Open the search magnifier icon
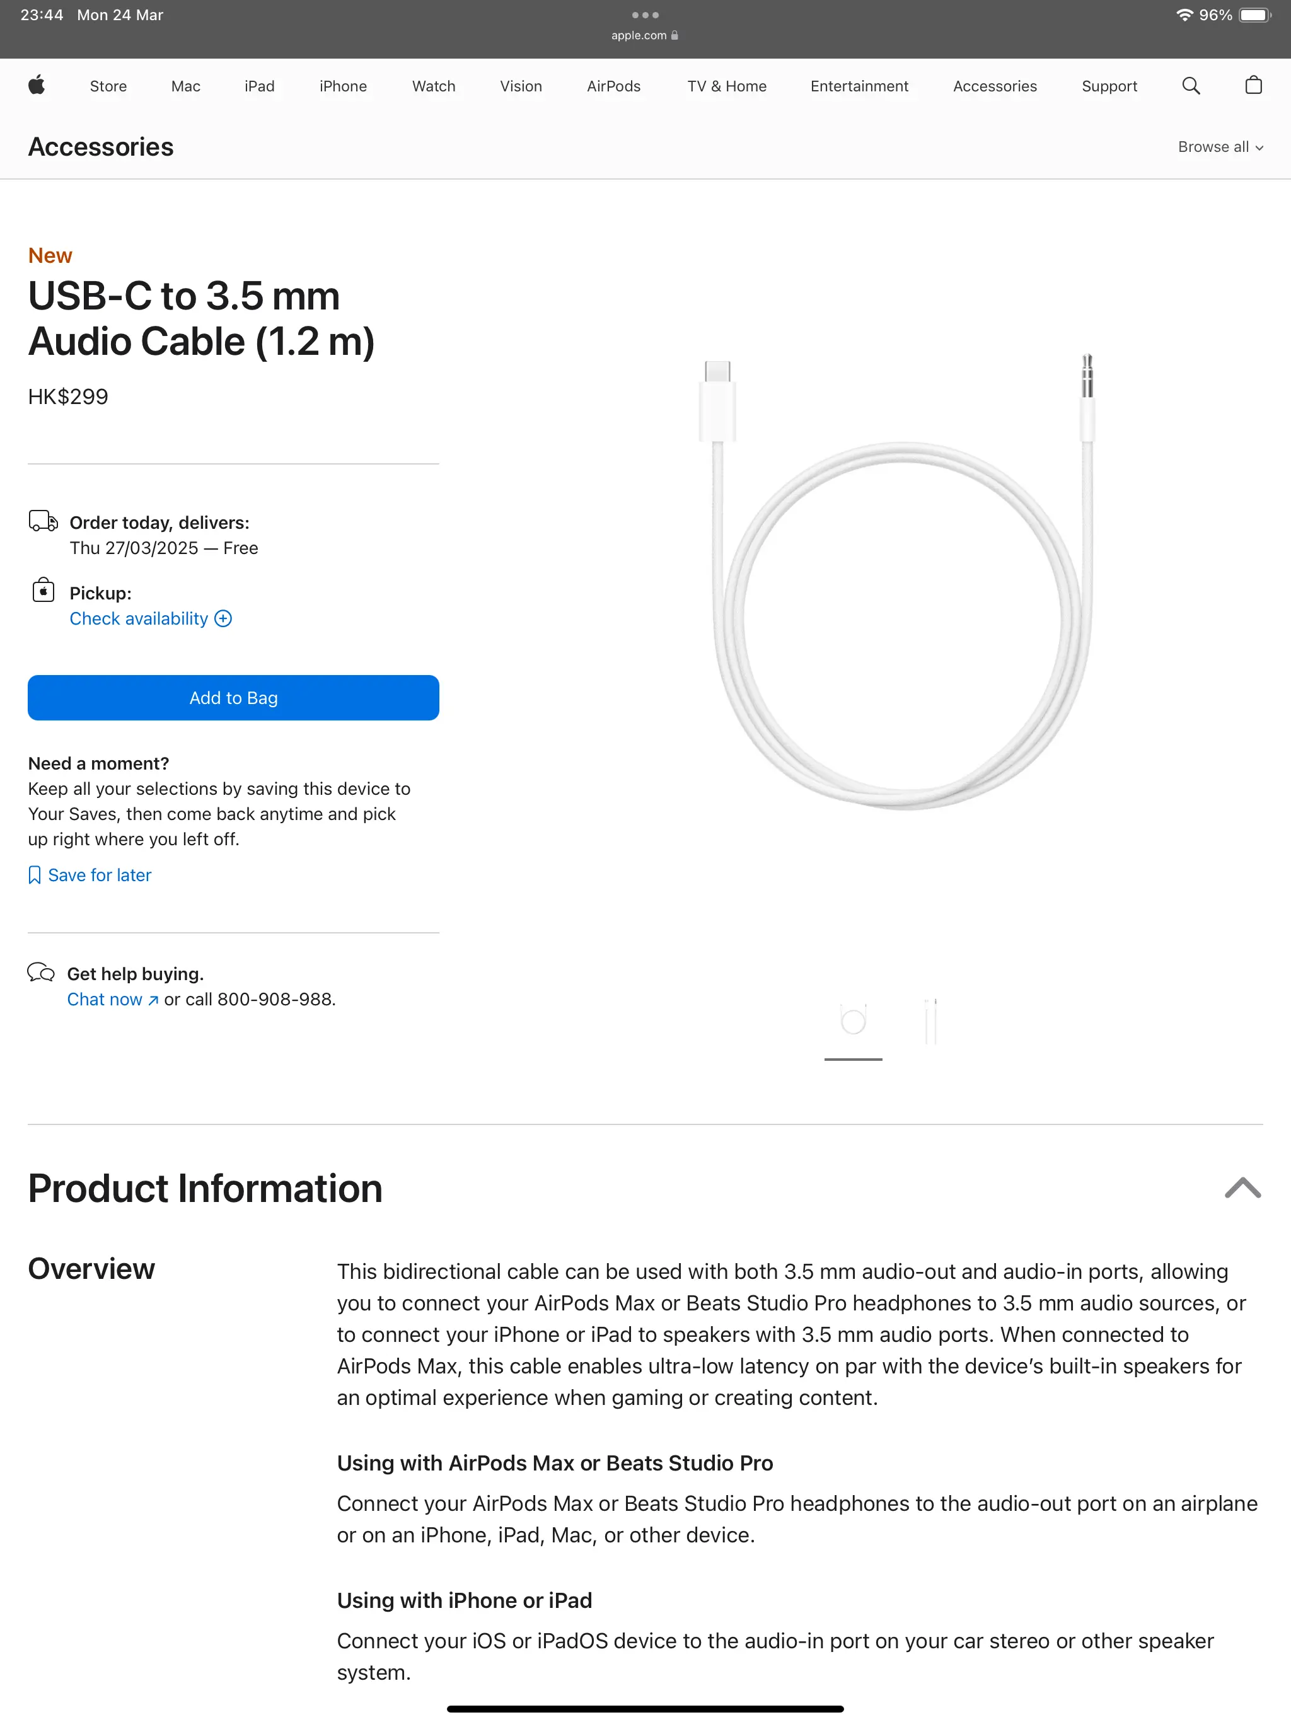The width and height of the screenshot is (1291, 1722). coord(1191,86)
